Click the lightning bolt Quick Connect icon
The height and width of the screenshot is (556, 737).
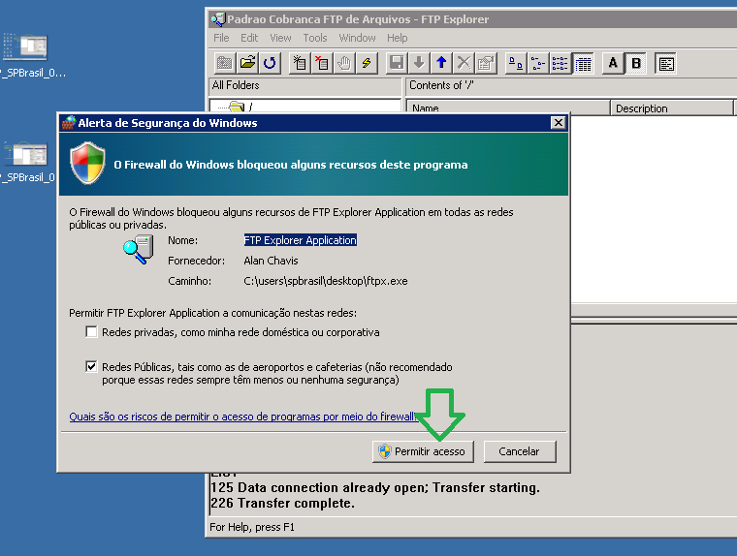368,63
